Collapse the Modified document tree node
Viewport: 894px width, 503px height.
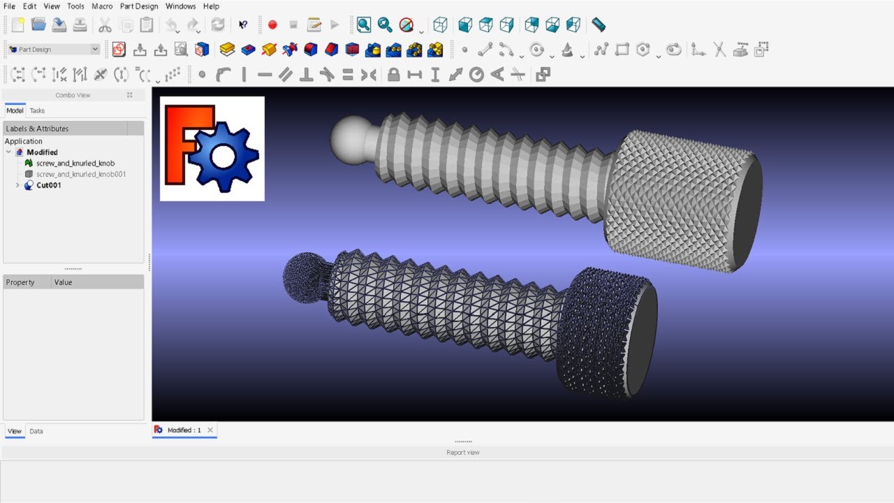tap(8, 152)
